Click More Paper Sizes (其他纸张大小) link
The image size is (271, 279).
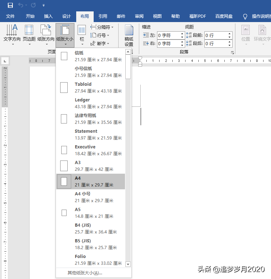(x=85, y=273)
